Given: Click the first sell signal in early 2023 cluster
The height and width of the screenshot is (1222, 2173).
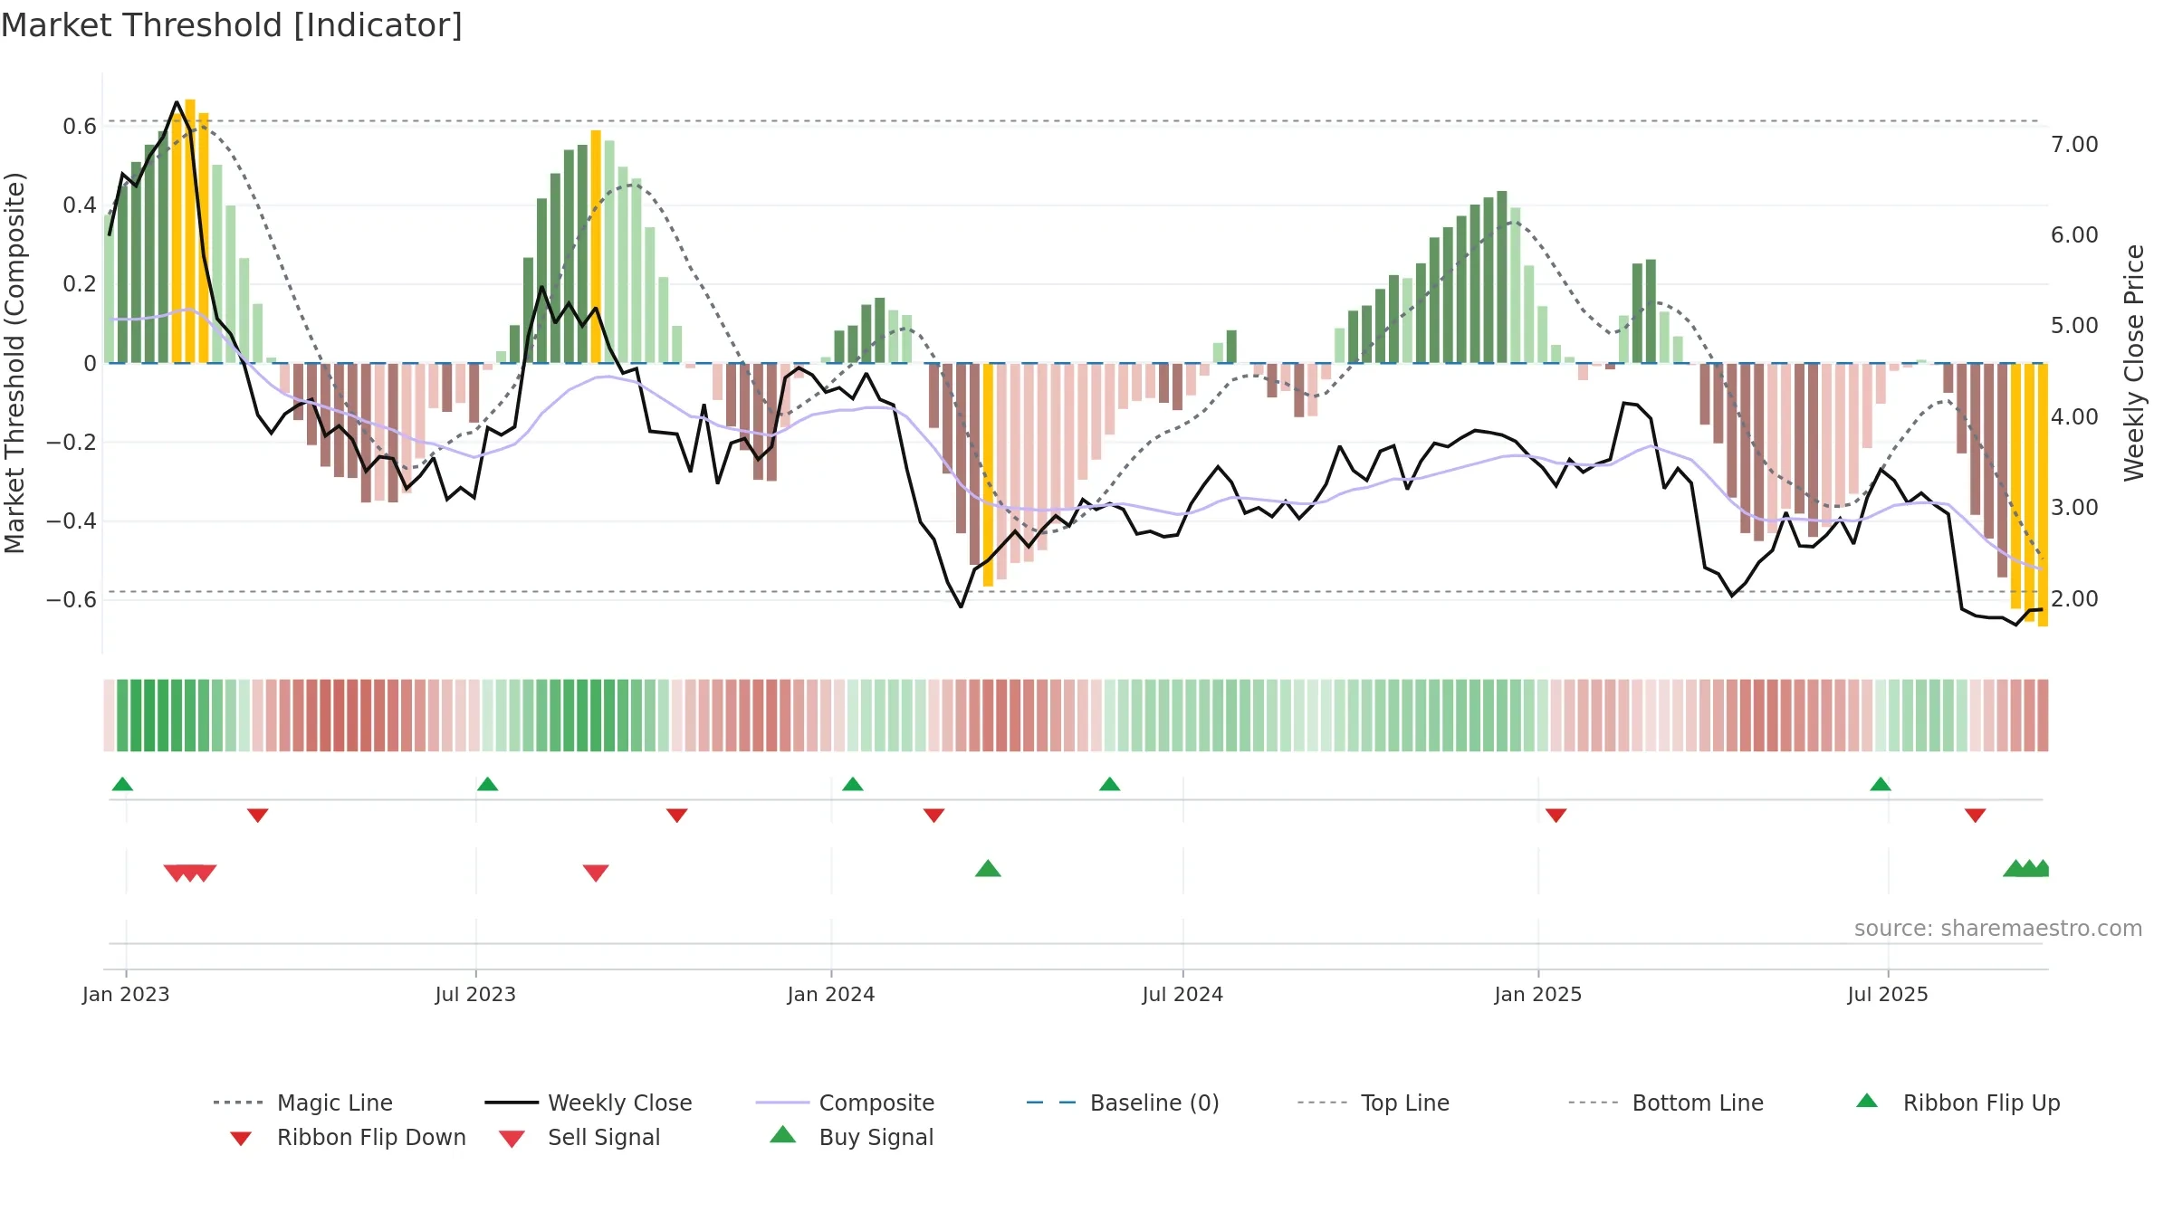Looking at the screenshot, I should pyautogui.click(x=177, y=873).
